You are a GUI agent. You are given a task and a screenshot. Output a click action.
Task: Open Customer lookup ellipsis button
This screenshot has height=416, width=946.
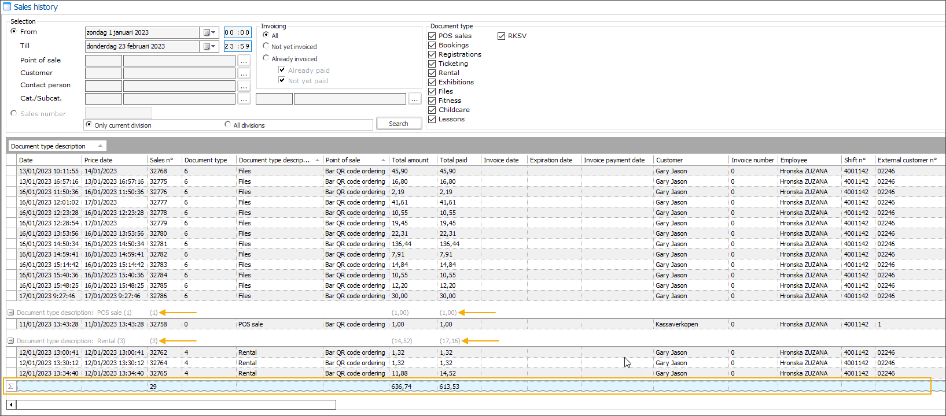(x=244, y=73)
